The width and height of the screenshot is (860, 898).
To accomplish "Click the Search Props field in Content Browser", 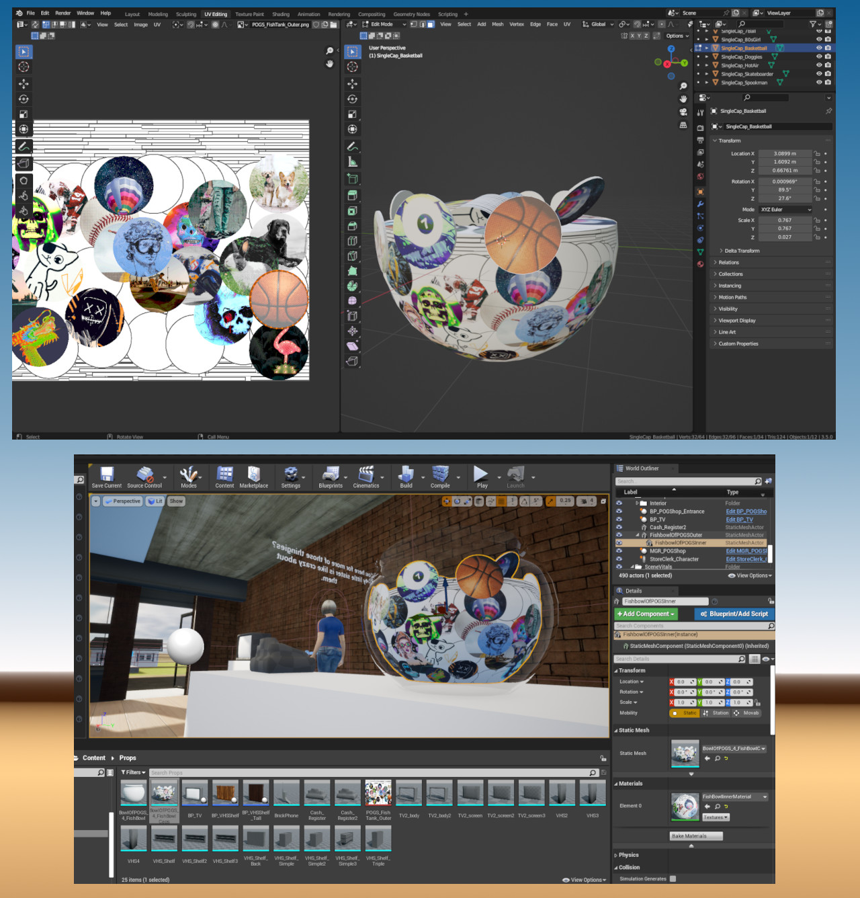I will 374,773.
